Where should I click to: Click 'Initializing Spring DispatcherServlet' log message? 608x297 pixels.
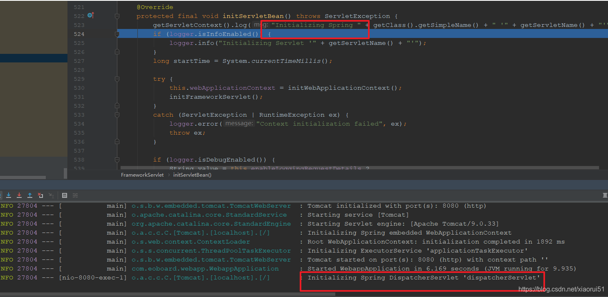[x=424, y=277]
